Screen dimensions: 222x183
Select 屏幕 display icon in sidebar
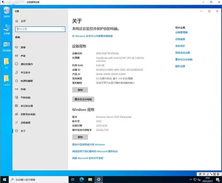(16, 47)
